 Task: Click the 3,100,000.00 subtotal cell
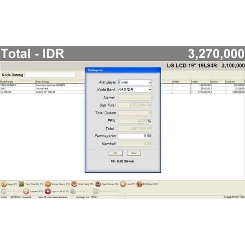point(235,92)
